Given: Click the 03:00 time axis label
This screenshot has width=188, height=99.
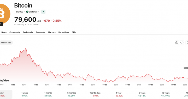Looking at the screenshot, I should tap(36, 85).
